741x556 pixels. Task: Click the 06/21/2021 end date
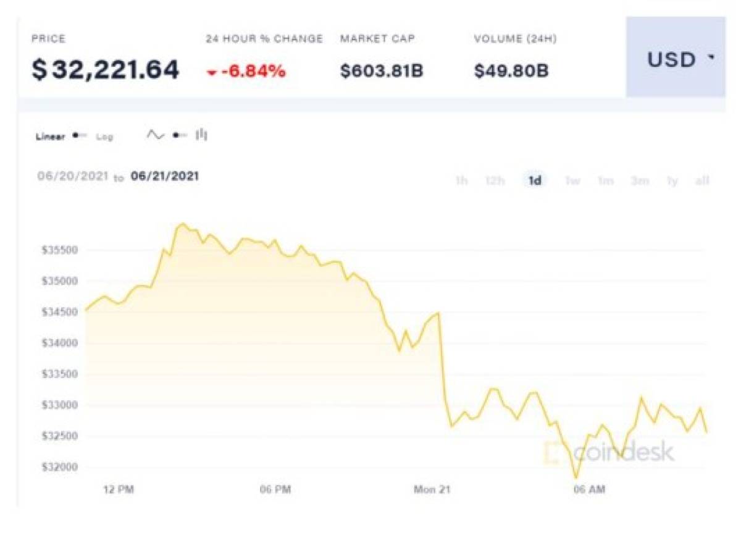(165, 177)
